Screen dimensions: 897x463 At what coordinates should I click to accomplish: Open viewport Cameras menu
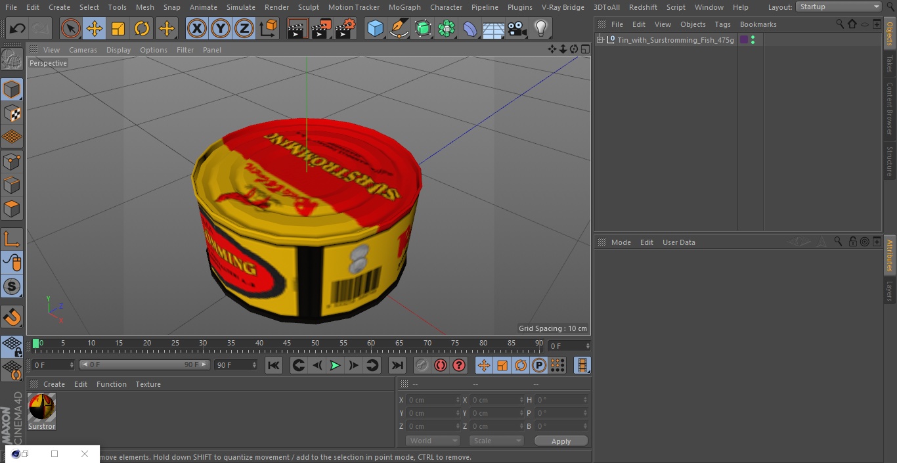(83, 50)
